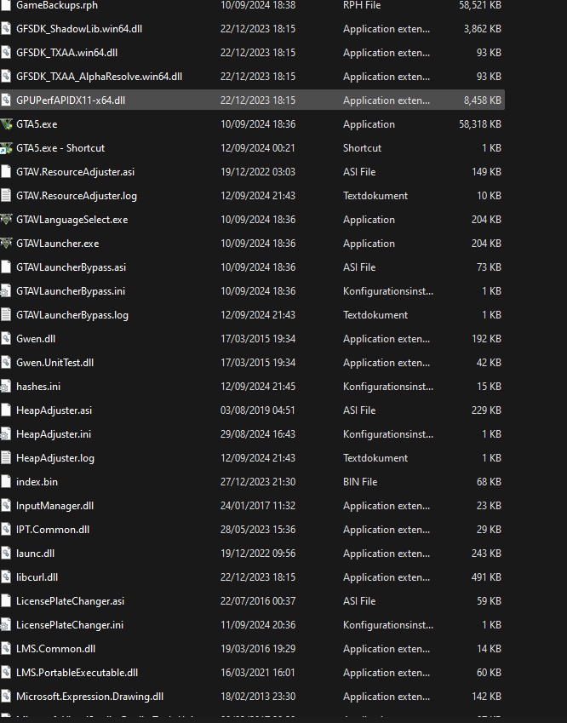The width and height of the screenshot is (567, 723).
Task: Click the GTAVLauncherBypass.ini config icon
Action: 5,291
